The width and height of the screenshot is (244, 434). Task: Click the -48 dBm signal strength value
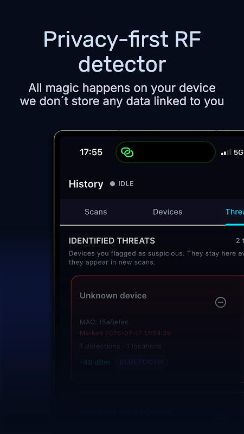(95, 362)
